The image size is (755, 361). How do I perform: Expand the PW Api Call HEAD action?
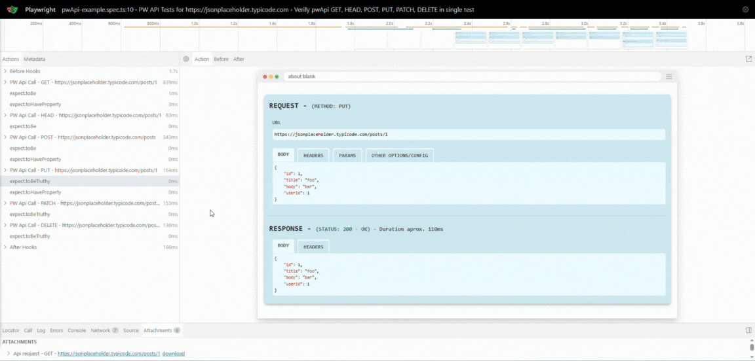pyautogui.click(x=5, y=115)
